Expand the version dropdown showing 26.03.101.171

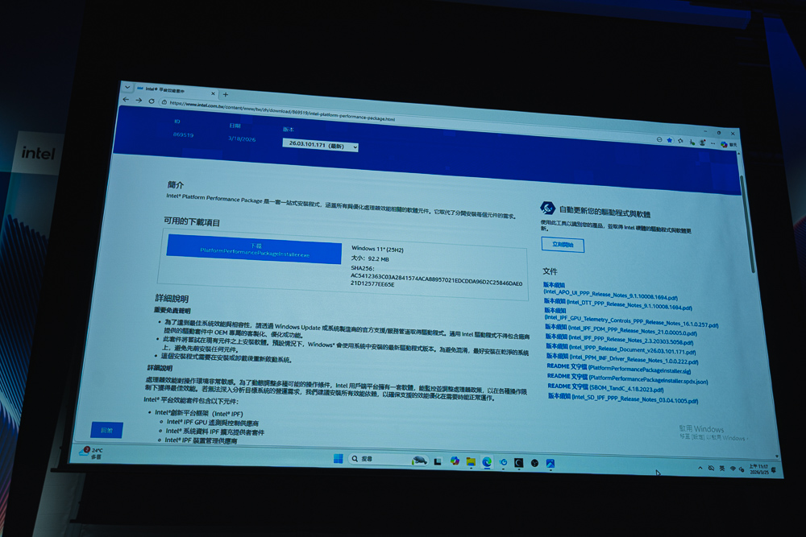click(320, 147)
